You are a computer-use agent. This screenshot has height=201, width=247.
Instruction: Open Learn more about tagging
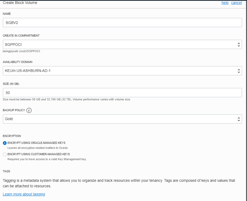point(24,194)
